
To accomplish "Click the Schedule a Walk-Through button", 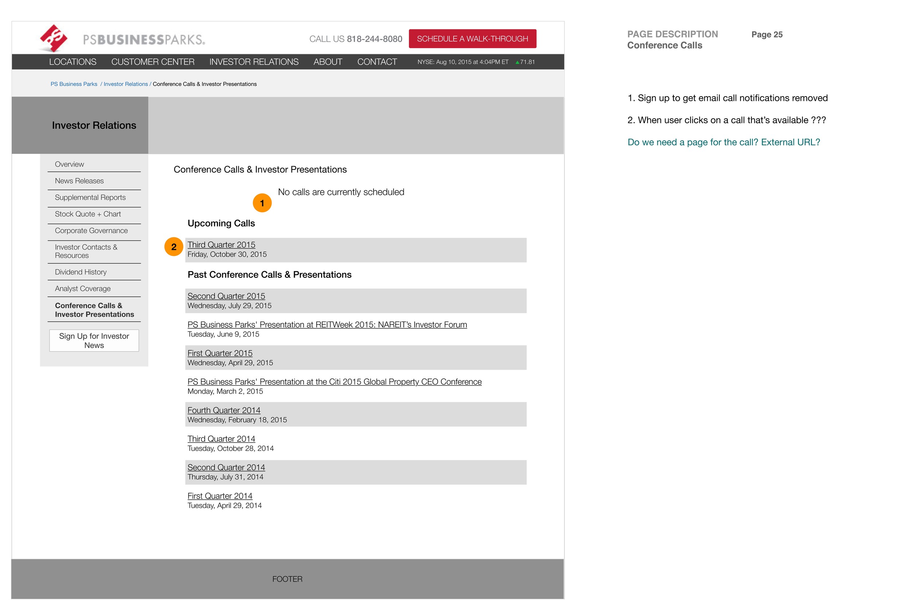I will coord(472,39).
